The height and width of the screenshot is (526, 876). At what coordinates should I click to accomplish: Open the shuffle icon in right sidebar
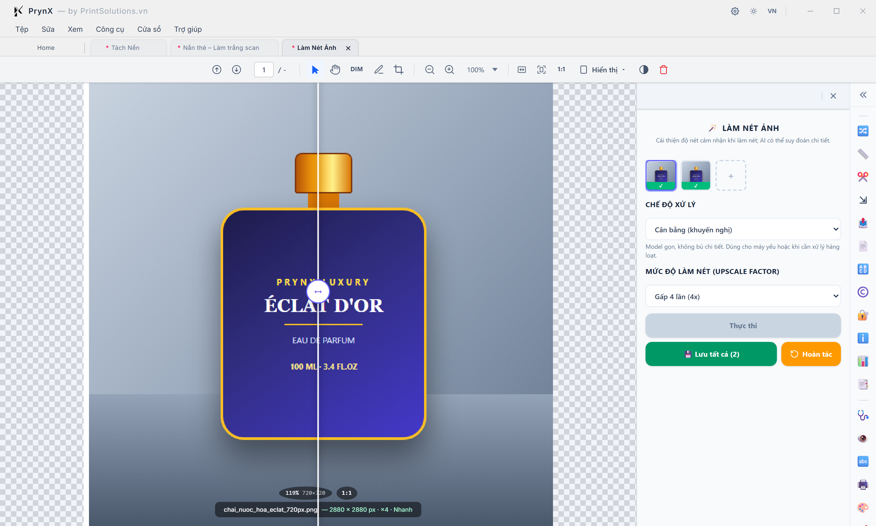coord(863,131)
